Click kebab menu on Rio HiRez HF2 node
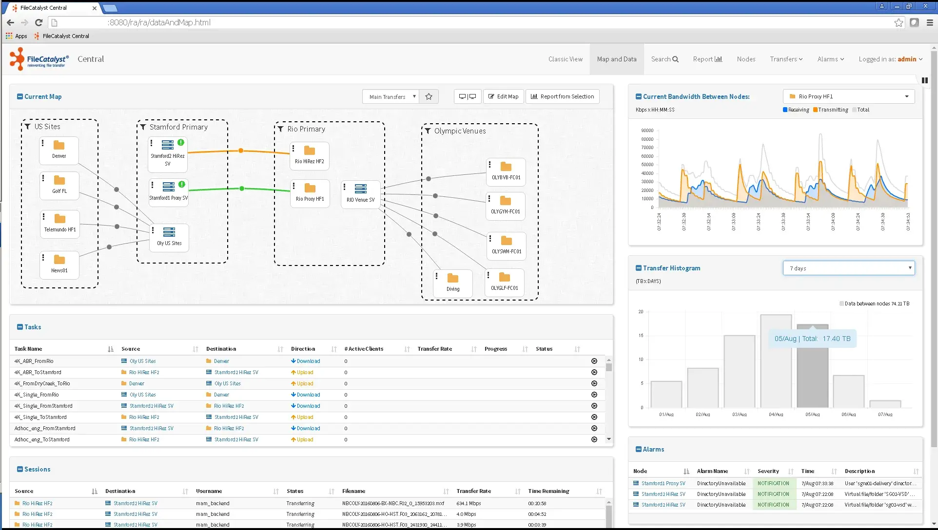 tap(293, 149)
